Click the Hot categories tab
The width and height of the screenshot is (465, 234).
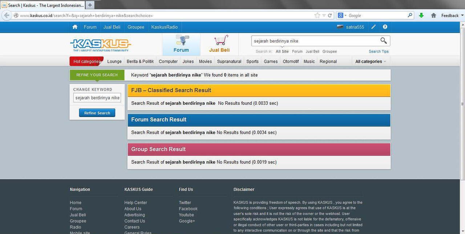(x=86, y=62)
